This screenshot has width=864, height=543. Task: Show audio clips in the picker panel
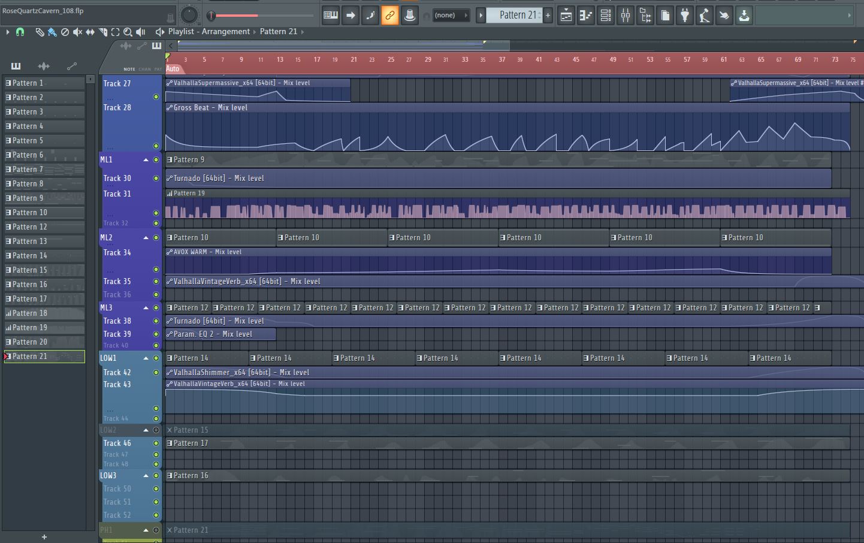tap(44, 66)
